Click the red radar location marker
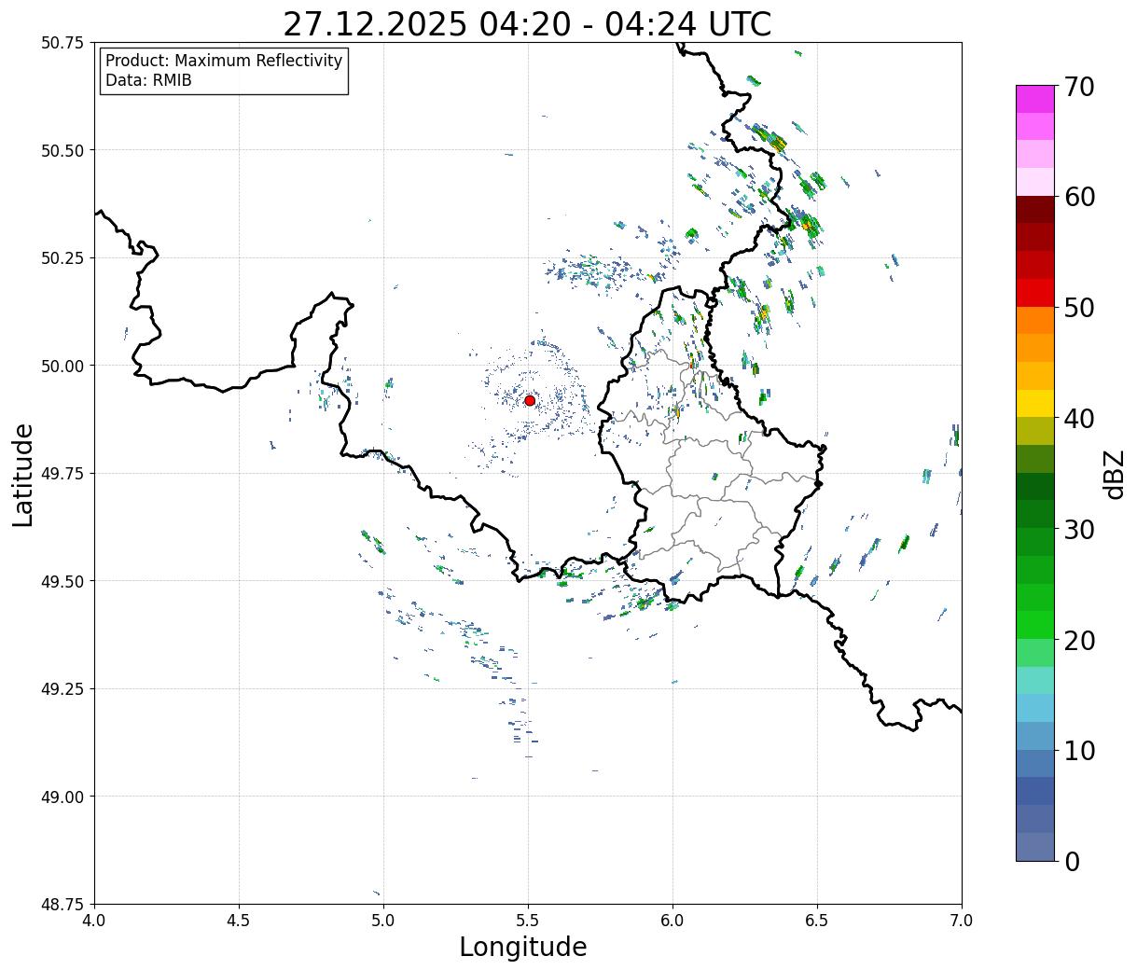The height and width of the screenshot is (970, 1137). click(x=530, y=400)
